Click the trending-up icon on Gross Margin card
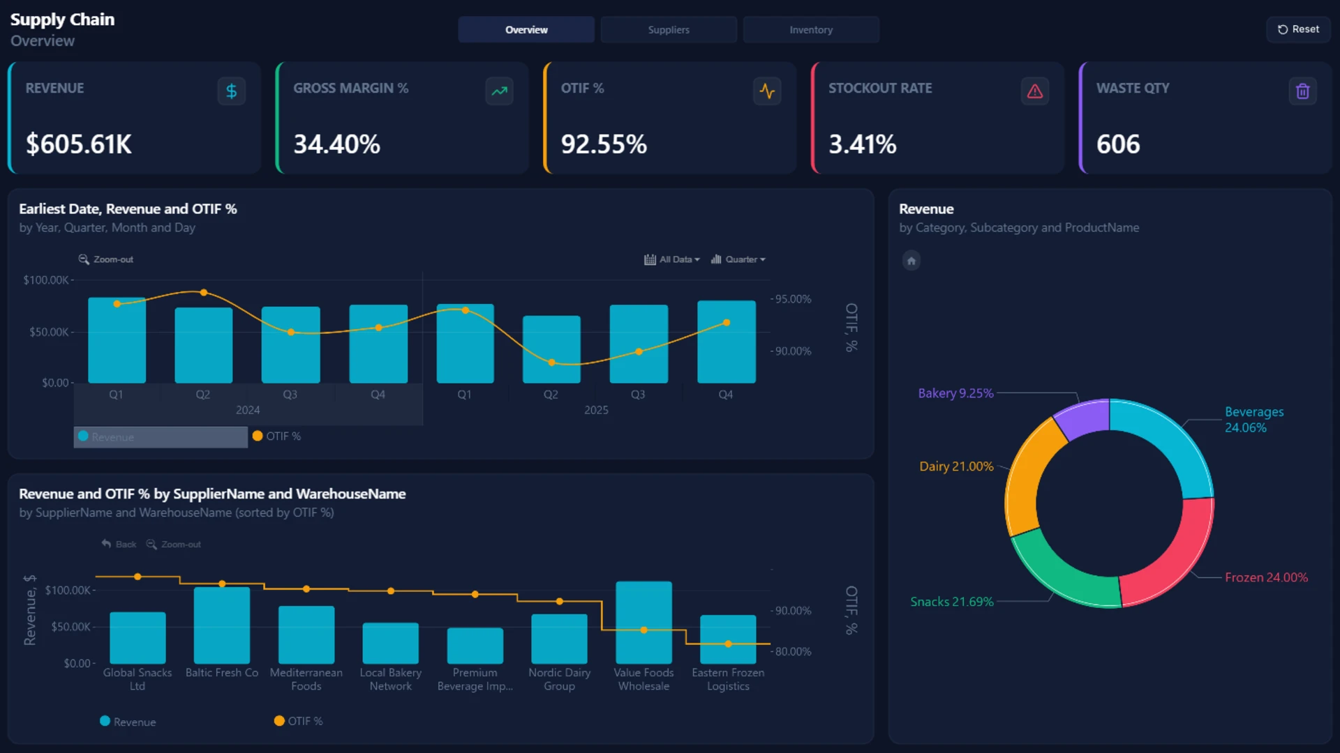The width and height of the screenshot is (1340, 753). click(499, 91)
